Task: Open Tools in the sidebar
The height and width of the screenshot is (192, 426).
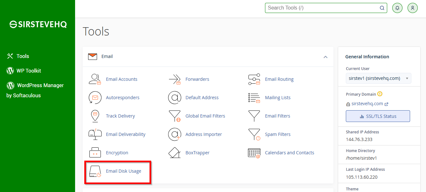Action: [18, 56]
